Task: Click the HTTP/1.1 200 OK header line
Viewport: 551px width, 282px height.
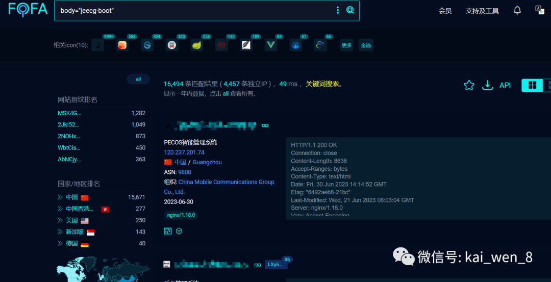Action: 315,145
